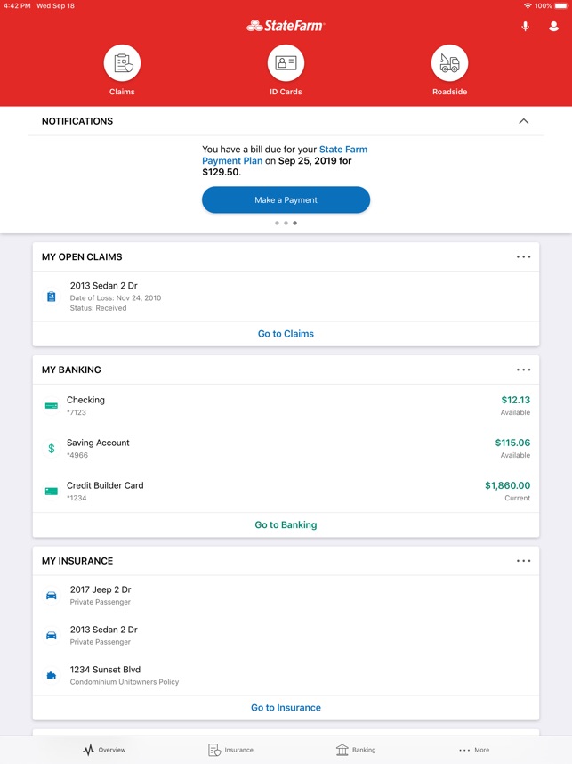Viewport: 572px width, 764px height.
Task: Tap the 2017 Jeep car icon
Action: (52, 595)
